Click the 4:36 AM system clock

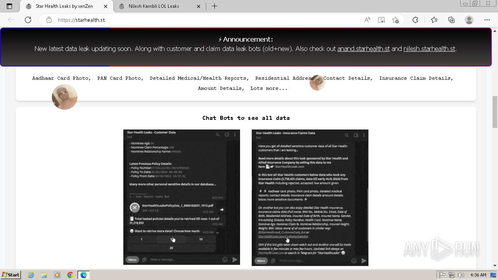[x=478, y=275]
